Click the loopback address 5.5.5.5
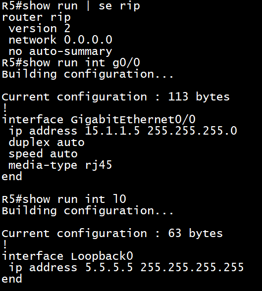The height and width of the screenshot is (291, 262). (x=109, y=267)
